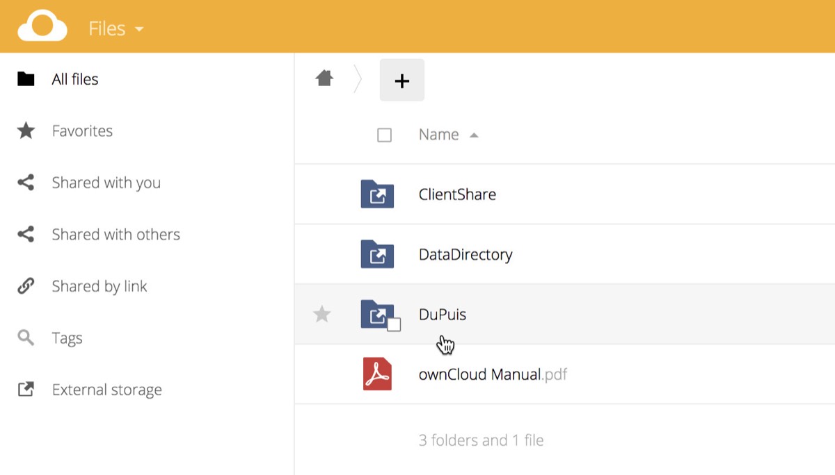Go to home folder via house icon
This screenshot has width=835, height=475.
tap(324, 78)
